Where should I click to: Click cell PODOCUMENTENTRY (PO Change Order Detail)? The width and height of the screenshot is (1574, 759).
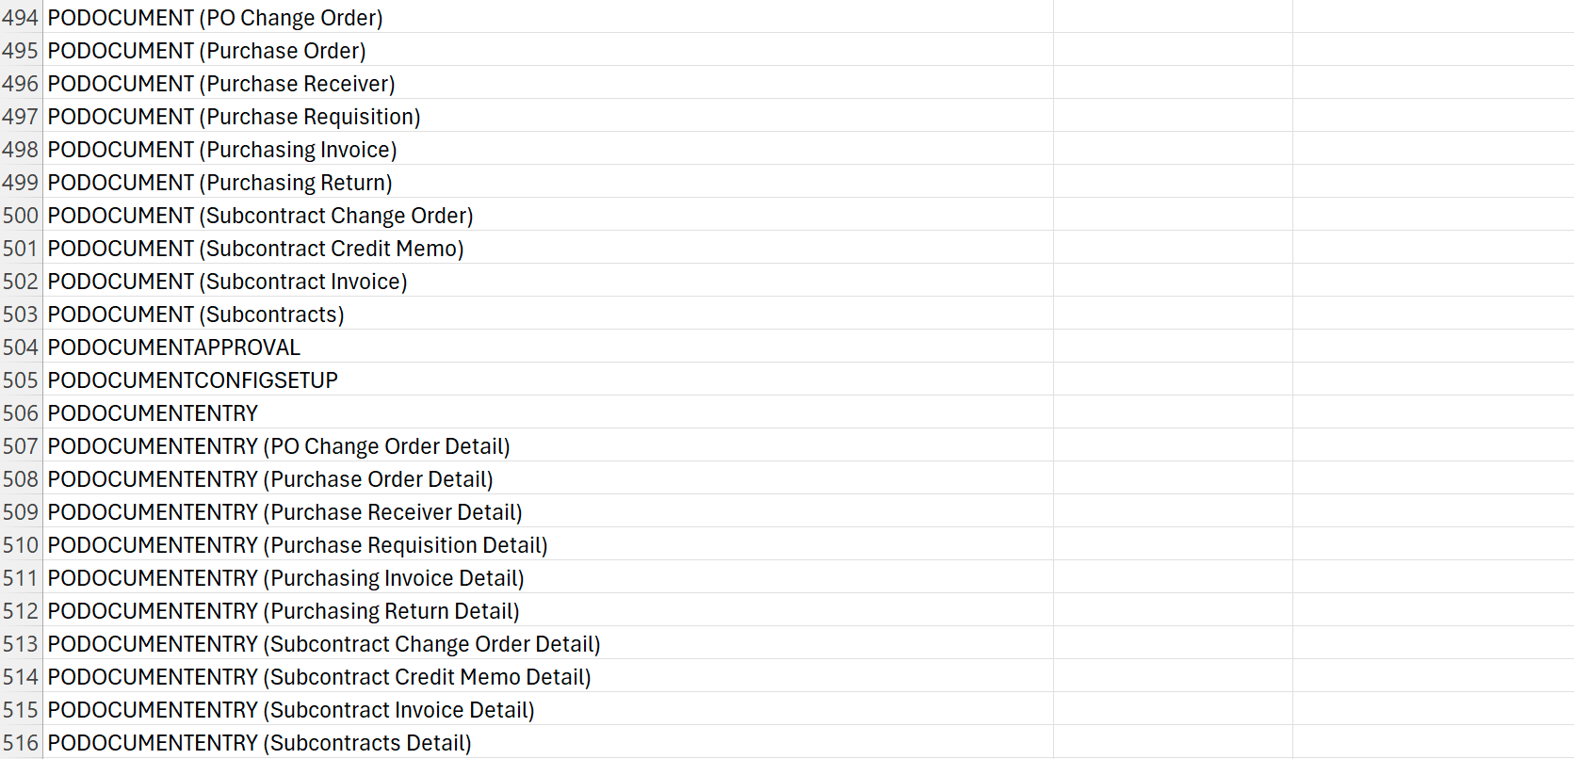(x=548, y=445)
